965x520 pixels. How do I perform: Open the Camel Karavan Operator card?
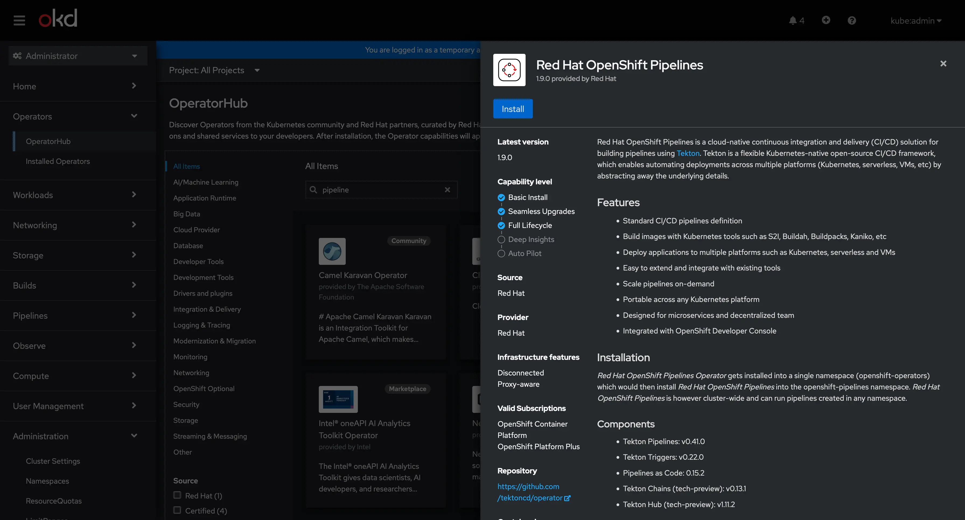click(376, 292)
